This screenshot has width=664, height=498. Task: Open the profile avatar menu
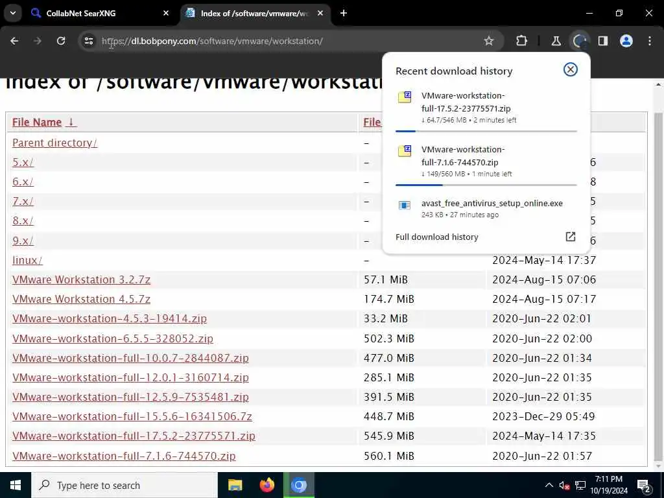point(626,41)
